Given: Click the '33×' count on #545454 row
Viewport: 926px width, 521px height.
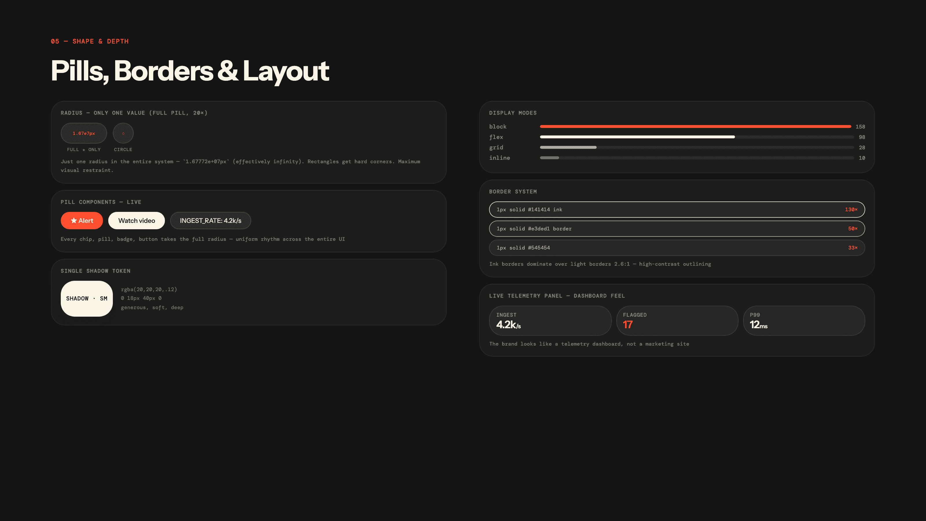Looking at the screenshot, I should [x=853, y=248].
